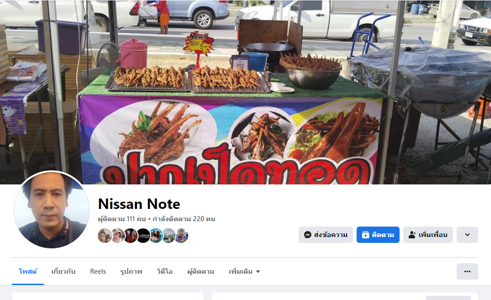This screenshot has height=300, width=491.
Task: Click the ผู้ติดตาม 111 คน link
Action: [122, 219]
